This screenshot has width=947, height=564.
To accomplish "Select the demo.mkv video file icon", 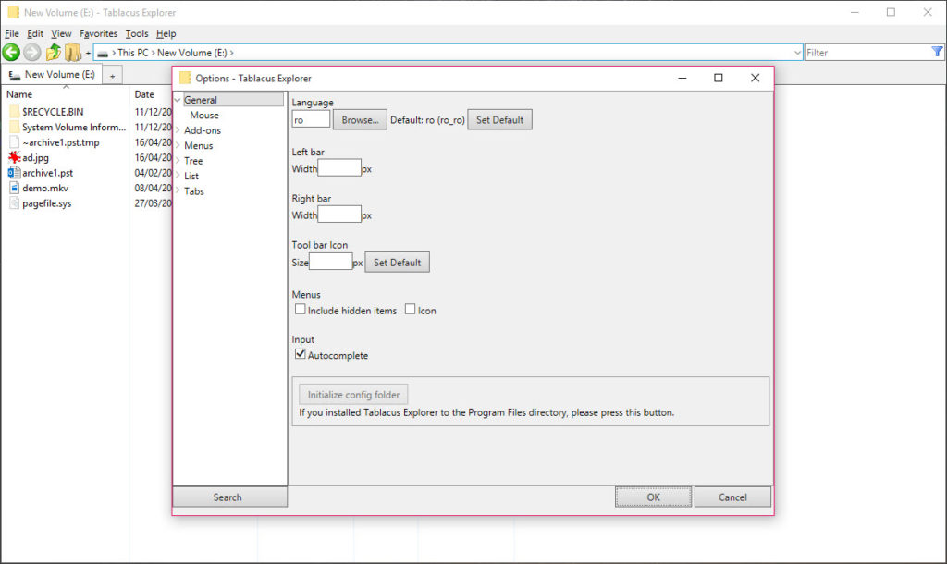I will click(x=15, y=188).
